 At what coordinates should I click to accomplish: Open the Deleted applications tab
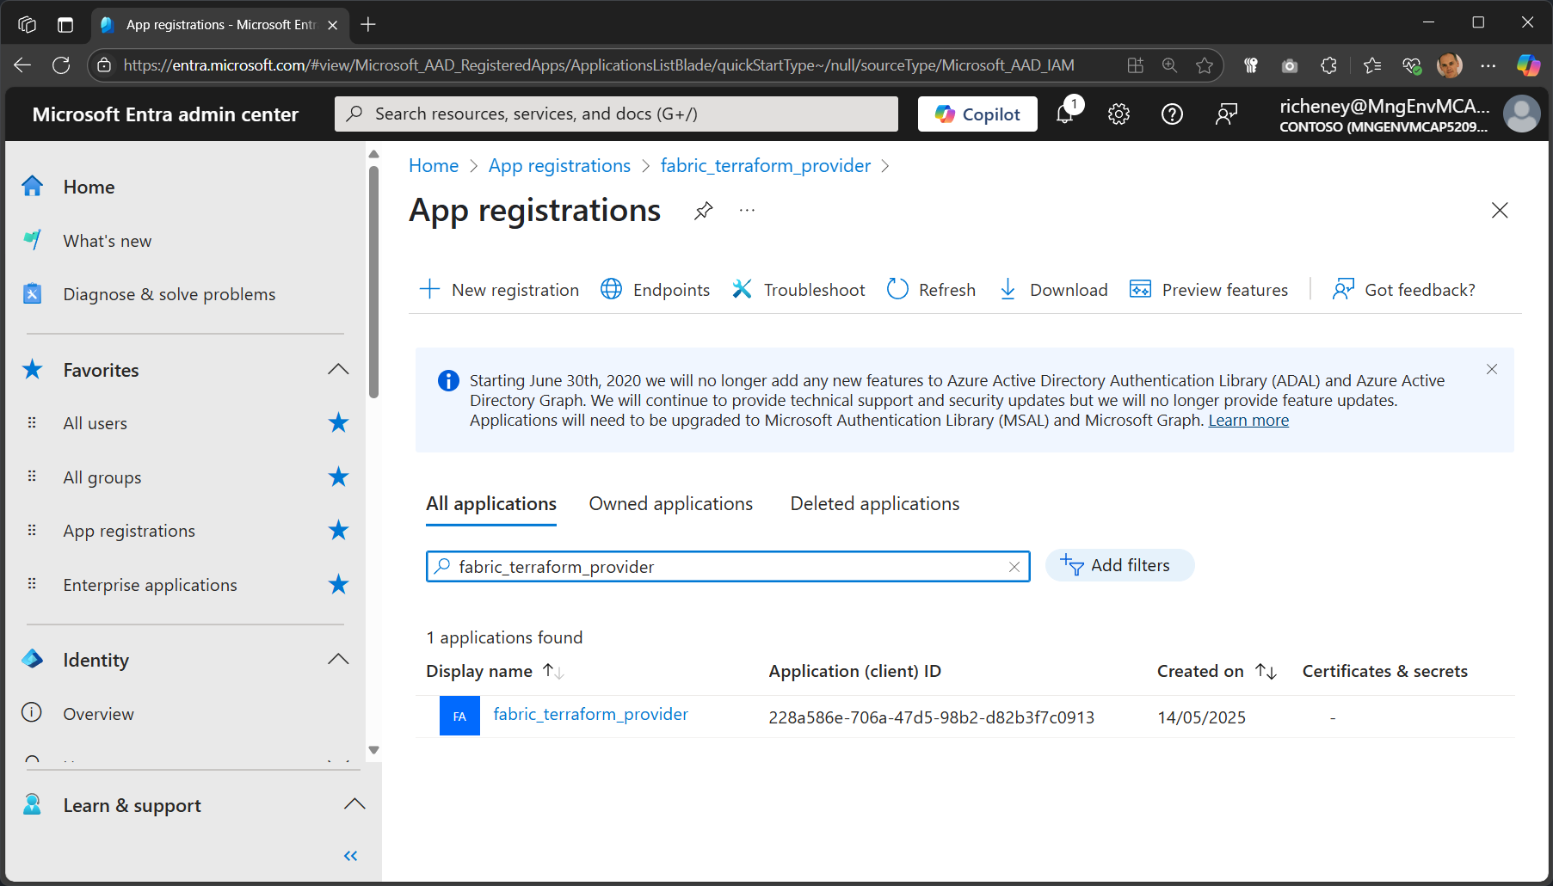click(874, 503)
